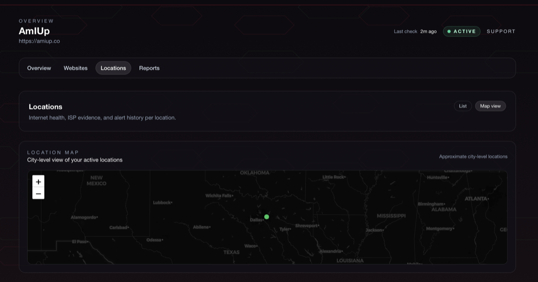Click the Dallas city label on the map
Screen dimensions: 538x282
256,220
